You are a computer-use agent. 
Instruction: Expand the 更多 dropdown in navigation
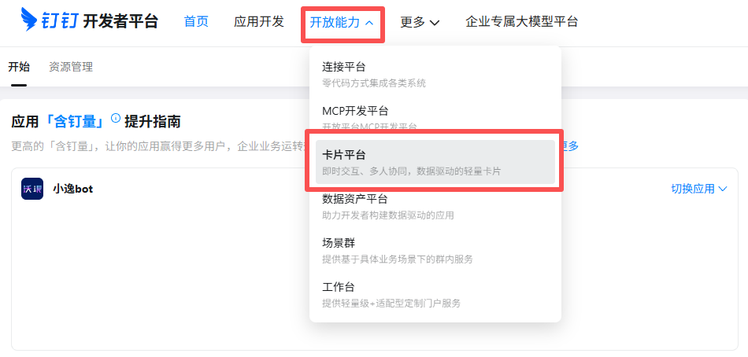click(x=419, y=22)
